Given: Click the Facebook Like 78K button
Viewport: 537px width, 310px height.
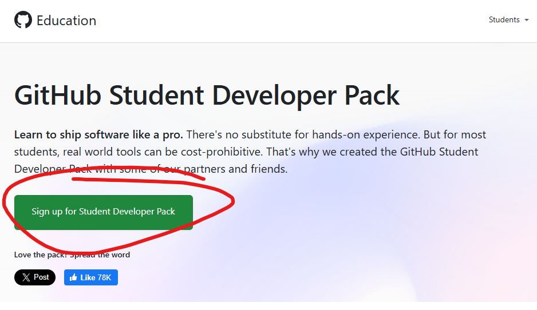Looking at the screenshot, I should point(91,277).
